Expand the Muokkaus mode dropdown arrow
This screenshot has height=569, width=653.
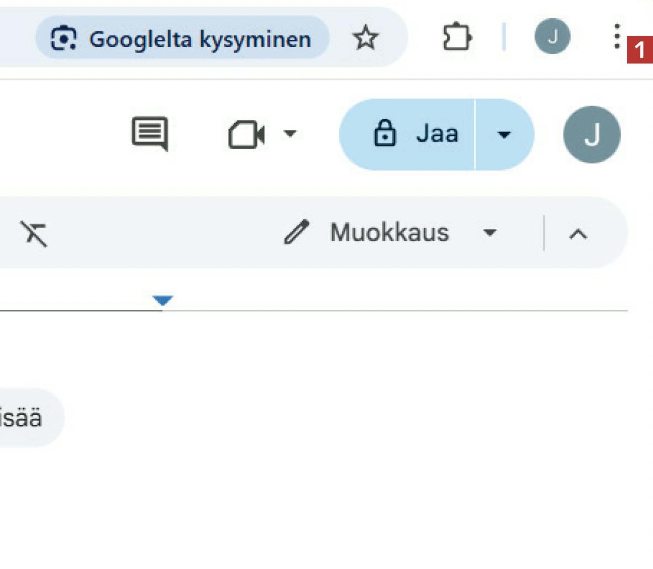(489, 233)
